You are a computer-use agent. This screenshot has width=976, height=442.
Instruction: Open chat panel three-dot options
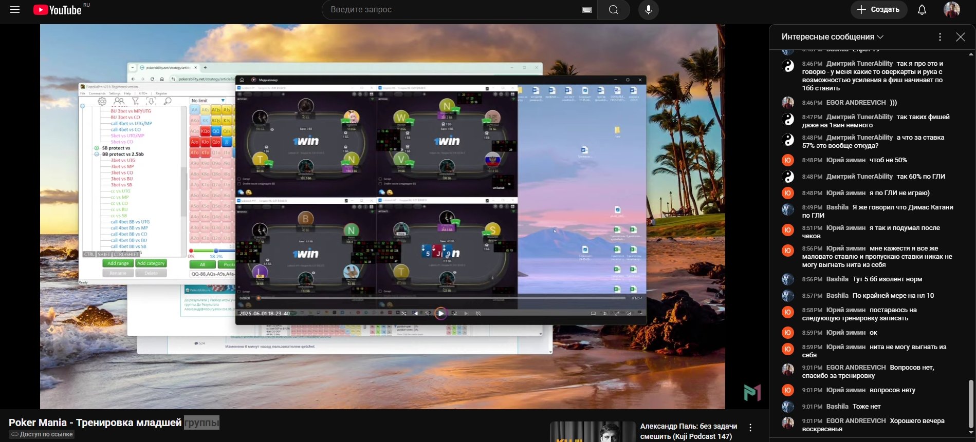tap(940, 37)
